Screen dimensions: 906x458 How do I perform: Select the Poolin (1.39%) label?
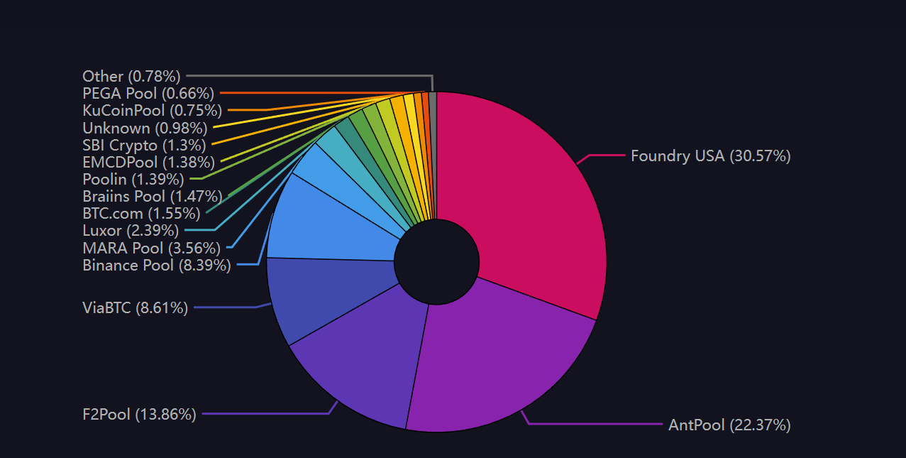[133, 179]
